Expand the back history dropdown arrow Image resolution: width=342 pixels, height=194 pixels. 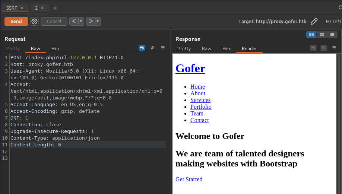point(81,22)
